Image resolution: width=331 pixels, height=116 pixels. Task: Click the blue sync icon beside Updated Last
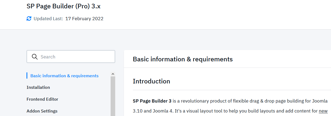[29, 19]
